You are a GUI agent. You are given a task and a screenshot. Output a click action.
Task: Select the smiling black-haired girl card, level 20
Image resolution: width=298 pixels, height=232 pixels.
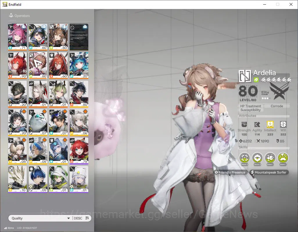click(17, 122)
